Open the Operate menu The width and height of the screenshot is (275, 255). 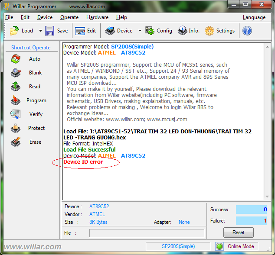pos(69,17)
